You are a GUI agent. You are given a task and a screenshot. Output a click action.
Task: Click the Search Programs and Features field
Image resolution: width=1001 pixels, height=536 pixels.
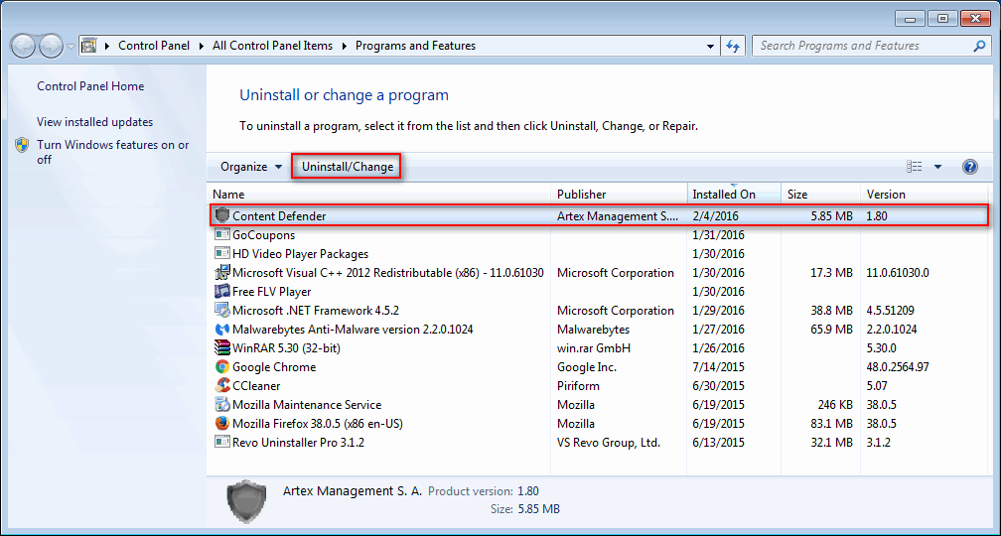point(862,46)
